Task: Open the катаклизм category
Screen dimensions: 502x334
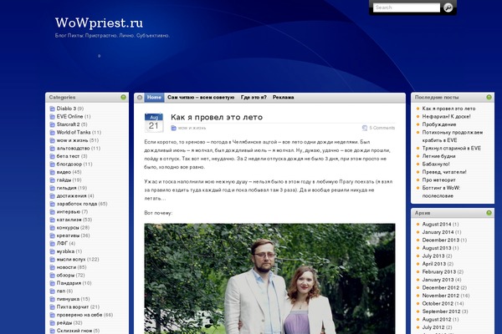Action: 69,220
